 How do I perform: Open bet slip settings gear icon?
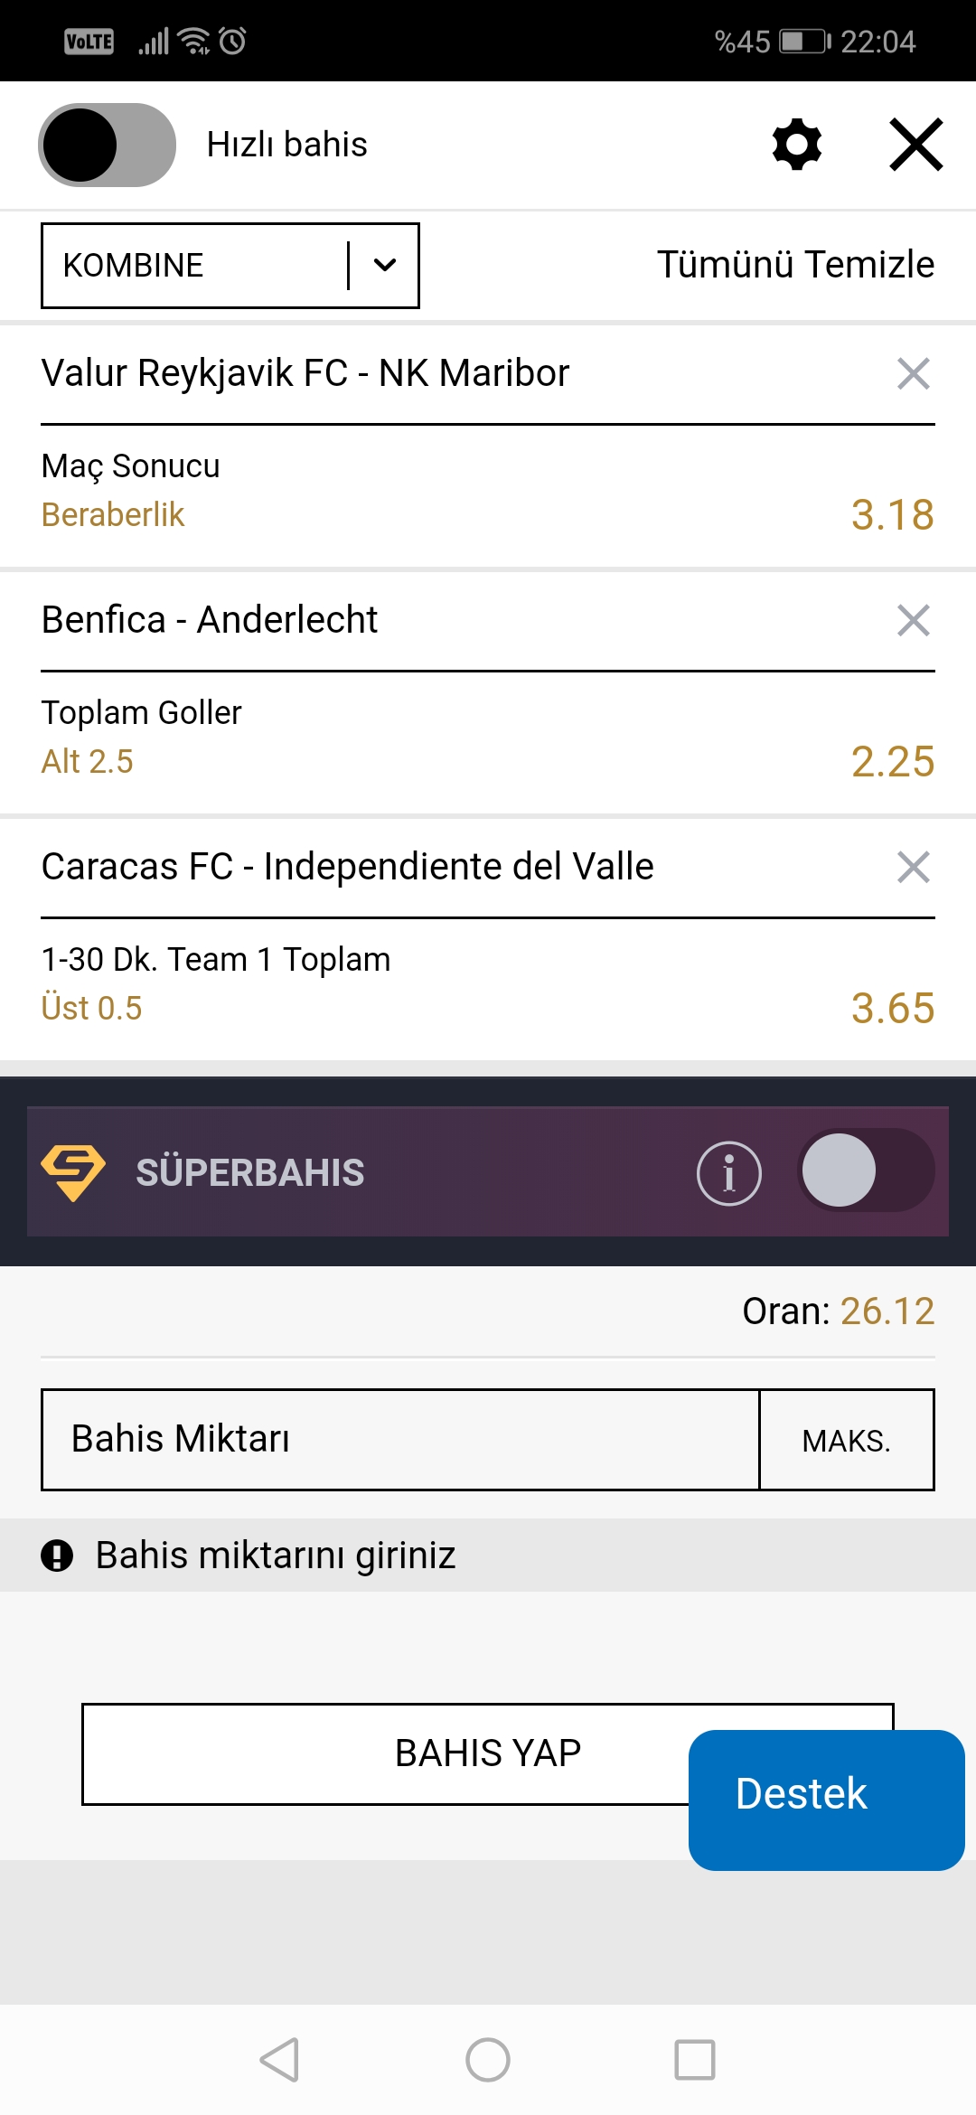pos(797,145)
